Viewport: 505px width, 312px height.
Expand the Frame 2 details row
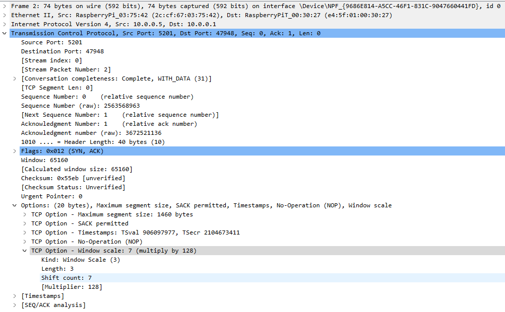click(5, 6)
